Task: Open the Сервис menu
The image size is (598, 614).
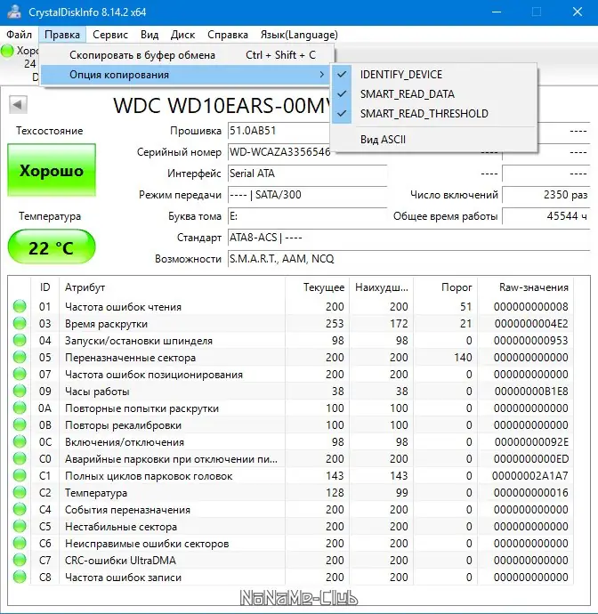Action: pyautogui.click(x=110, y=35)
